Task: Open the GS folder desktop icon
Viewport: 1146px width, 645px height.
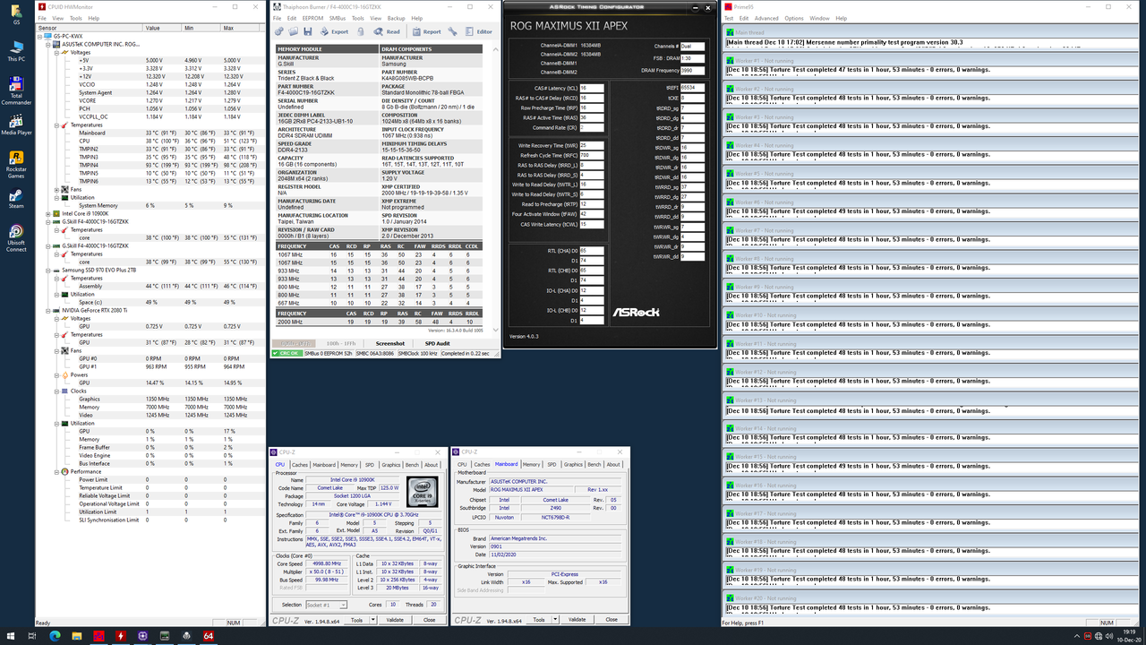Action: pyautogui.click(x=16, y=13)
